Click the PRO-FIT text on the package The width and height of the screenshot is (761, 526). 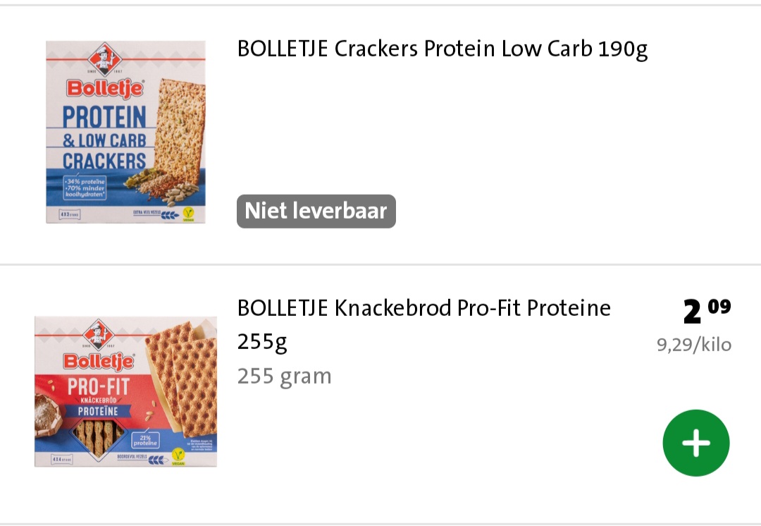[x=98, y=387]
